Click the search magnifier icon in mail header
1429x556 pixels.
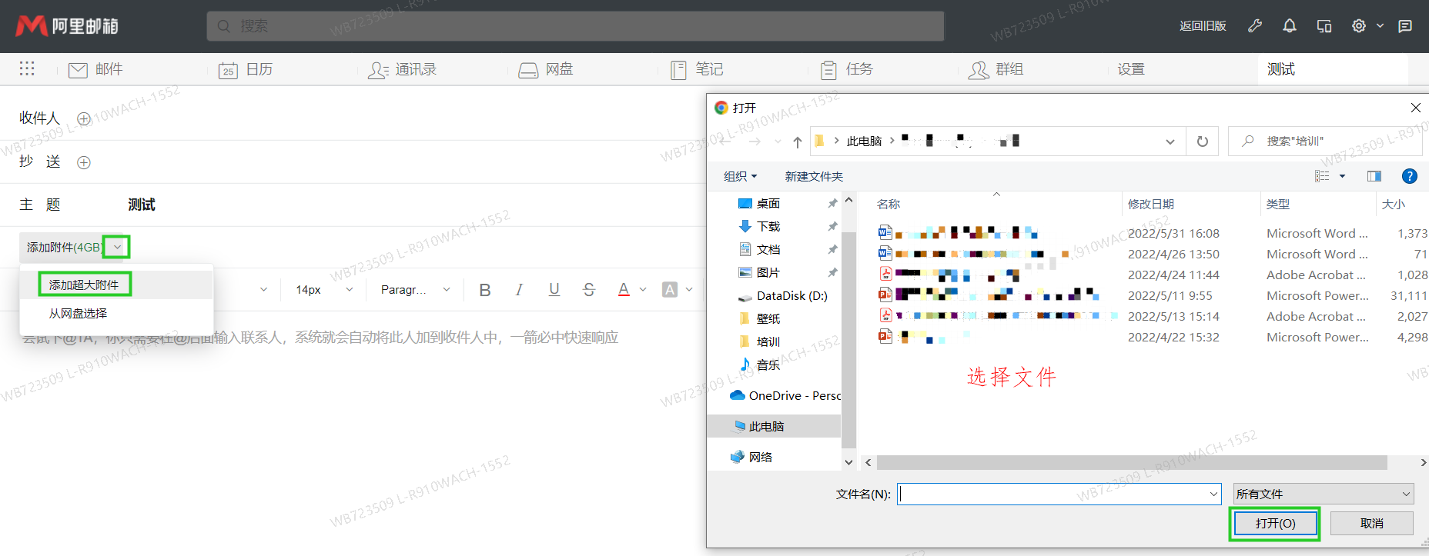coord(224,26)
